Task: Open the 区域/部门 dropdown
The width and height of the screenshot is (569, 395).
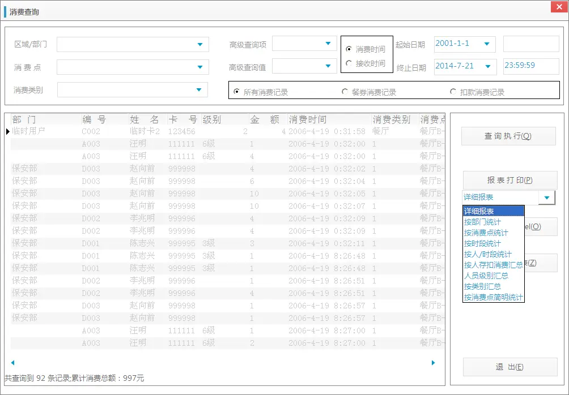Action: point(199,44)
